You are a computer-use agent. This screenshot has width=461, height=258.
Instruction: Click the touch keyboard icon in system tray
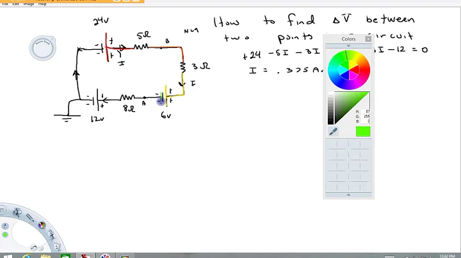tap(389, 257)
